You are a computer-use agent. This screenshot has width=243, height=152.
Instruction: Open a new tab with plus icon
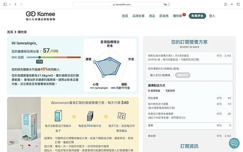pos(232,4)
